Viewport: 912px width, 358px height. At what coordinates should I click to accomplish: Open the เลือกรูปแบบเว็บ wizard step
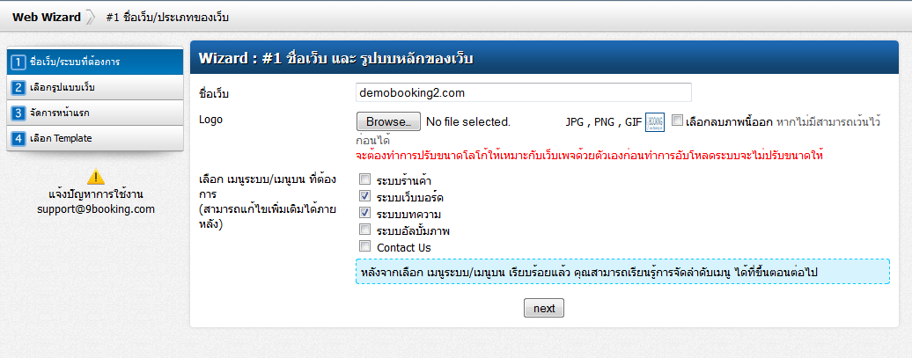(95, 88)
